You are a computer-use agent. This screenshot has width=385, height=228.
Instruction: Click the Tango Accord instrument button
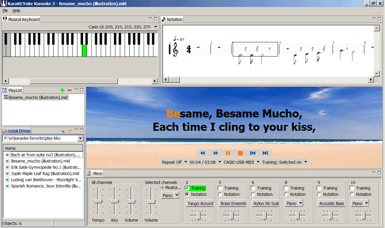200,203
